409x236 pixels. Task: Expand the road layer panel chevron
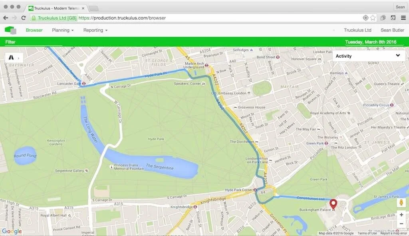(18, 58)
